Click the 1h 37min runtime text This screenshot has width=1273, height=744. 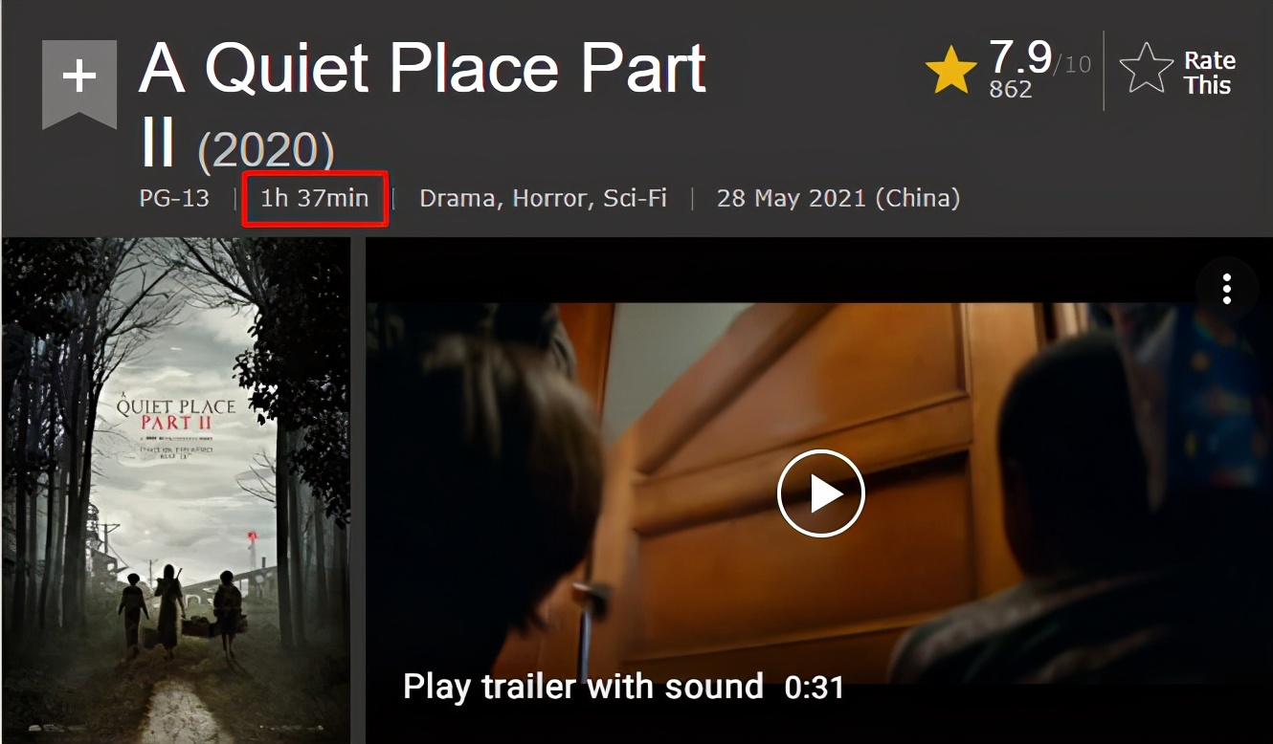click(315, 199)
